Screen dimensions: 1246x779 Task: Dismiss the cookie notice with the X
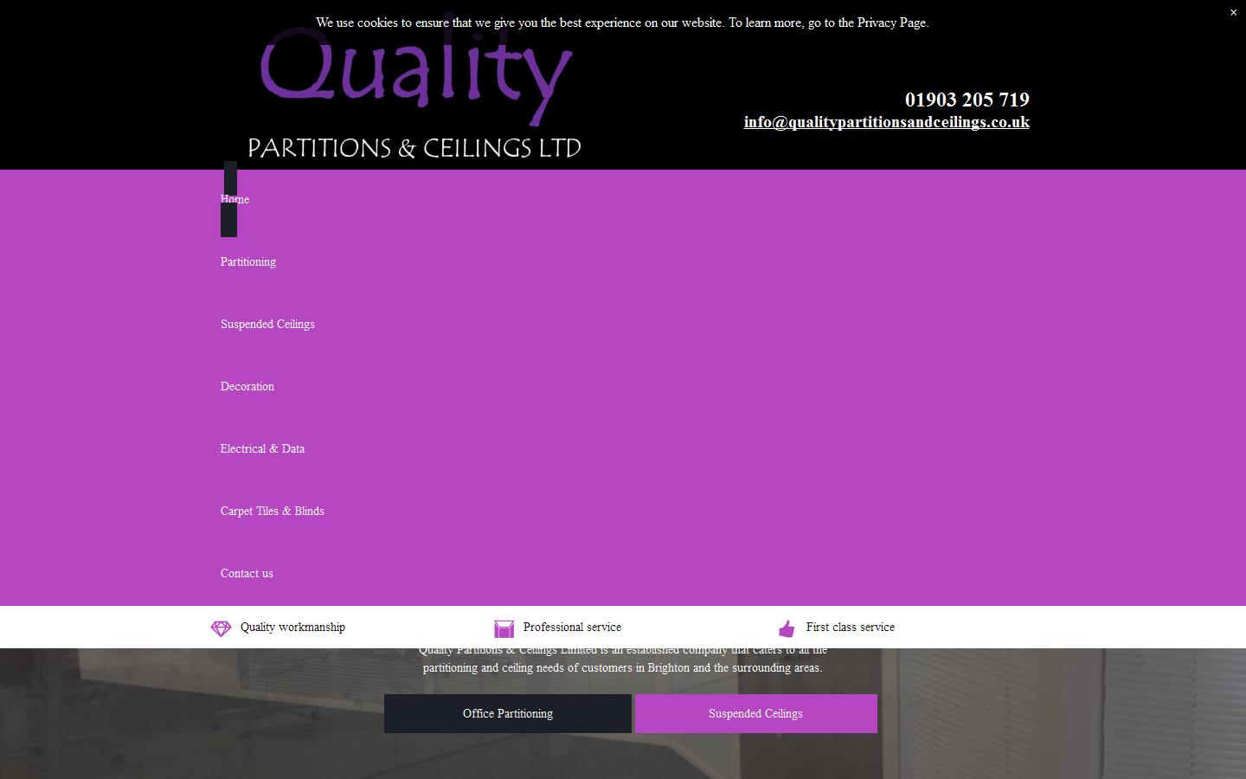1233,13
